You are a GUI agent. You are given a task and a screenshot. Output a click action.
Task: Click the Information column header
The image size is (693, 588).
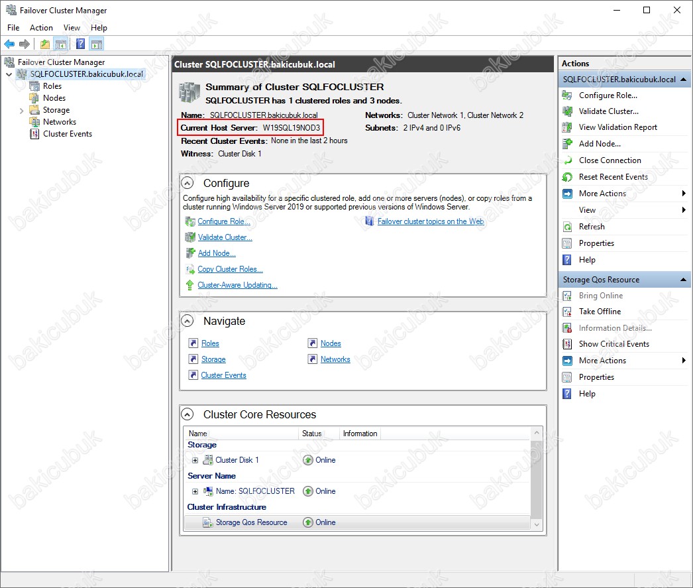click(x=360, y=434)
